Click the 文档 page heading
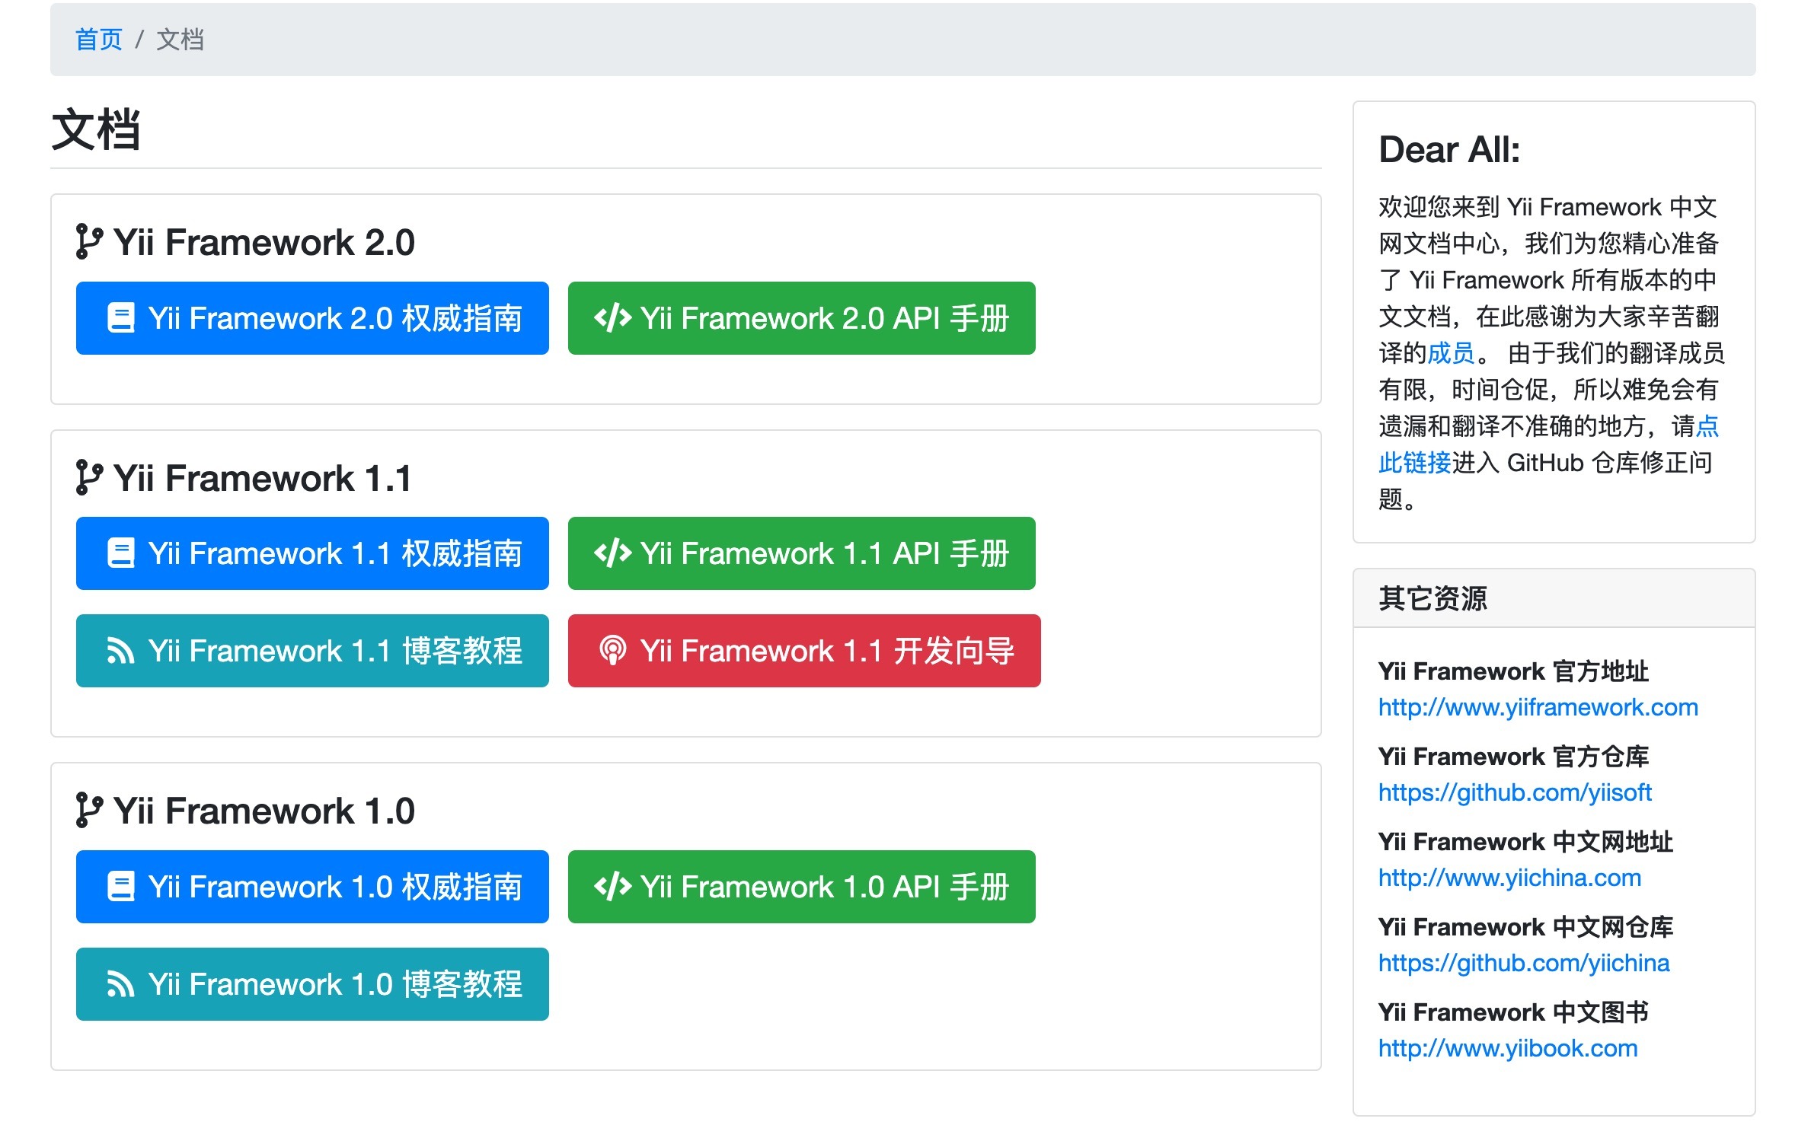 tap(96, 129)
